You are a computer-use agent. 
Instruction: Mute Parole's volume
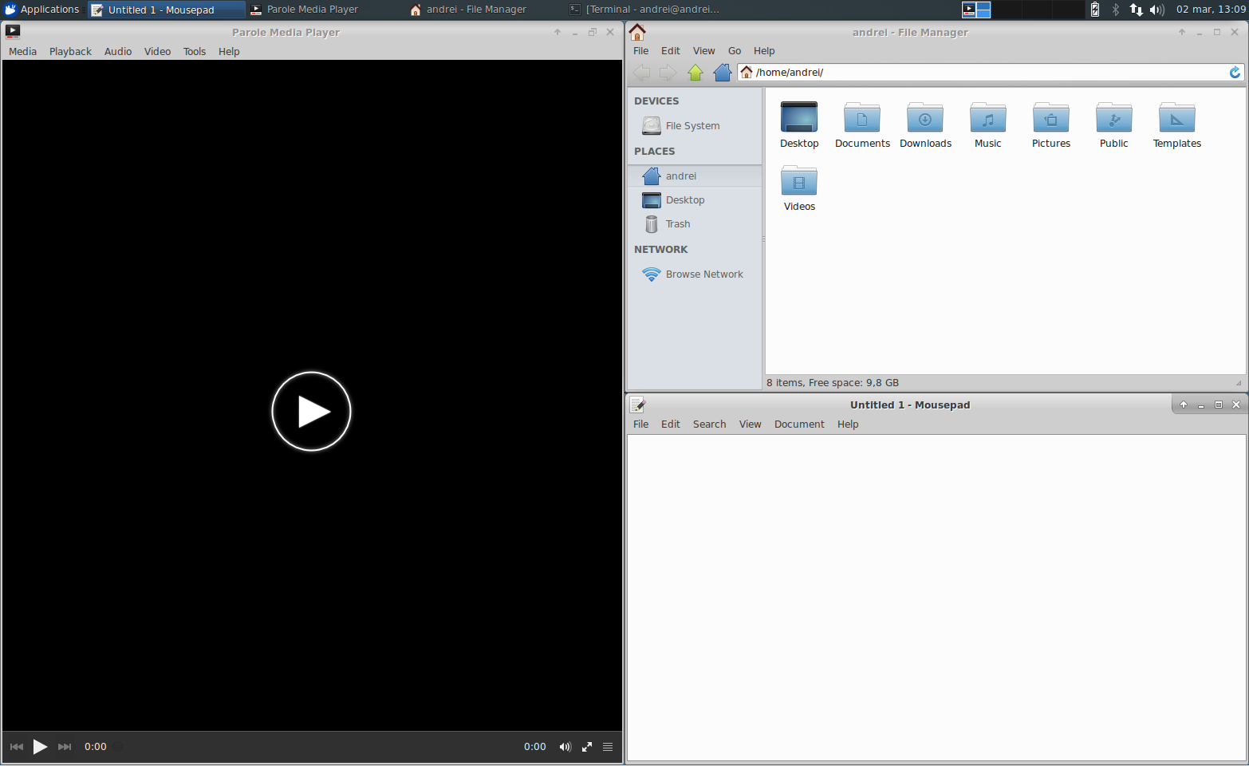pos(565,747)
